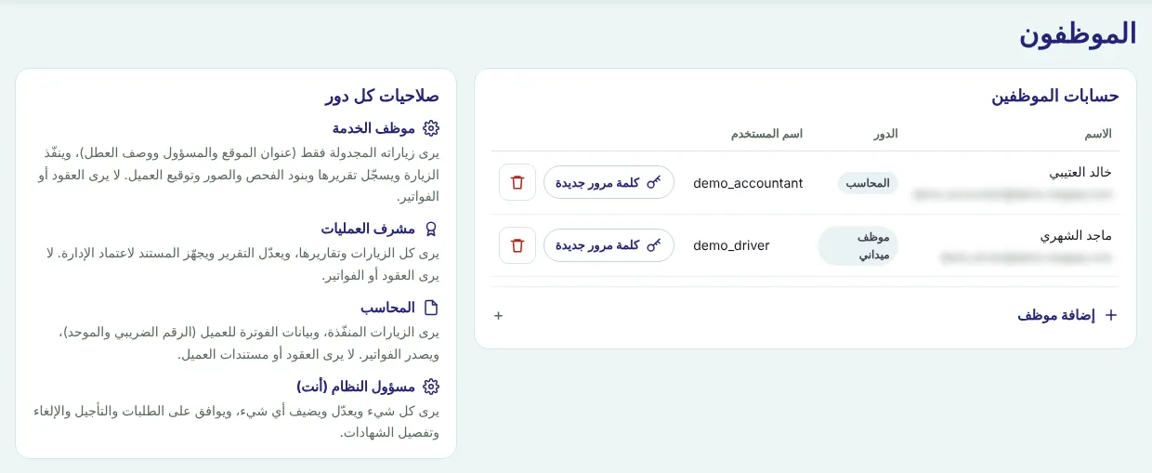The height and width of the screenshot is (473, 1152).
Task: Click gear icon next to موظف الخدمة
Action: [431, 128]
